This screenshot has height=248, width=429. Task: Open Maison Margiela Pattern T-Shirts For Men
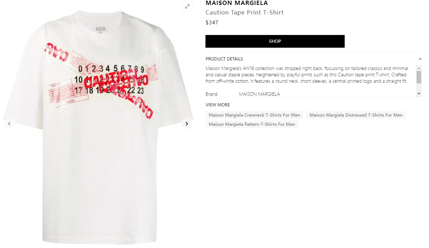[x=252, y=124]
